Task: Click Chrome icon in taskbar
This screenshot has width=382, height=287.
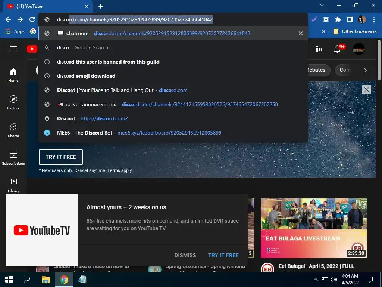Action: point(64,280)
